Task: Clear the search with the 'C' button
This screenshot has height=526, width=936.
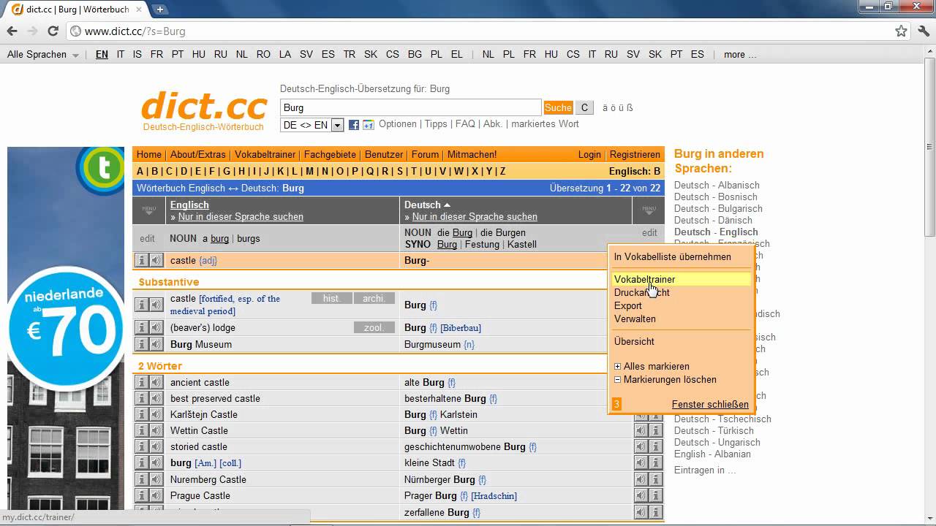Action: coord(584,107)
